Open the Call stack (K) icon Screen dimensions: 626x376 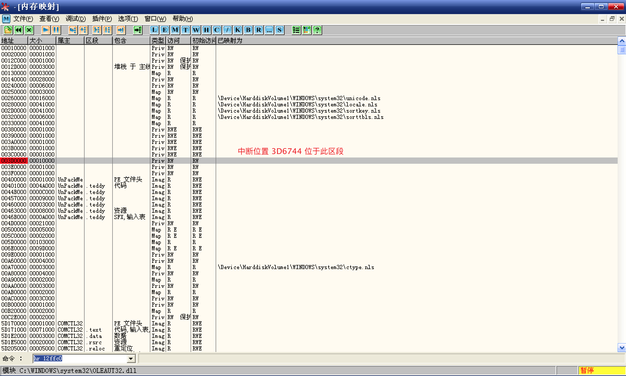tap(238, 30)
